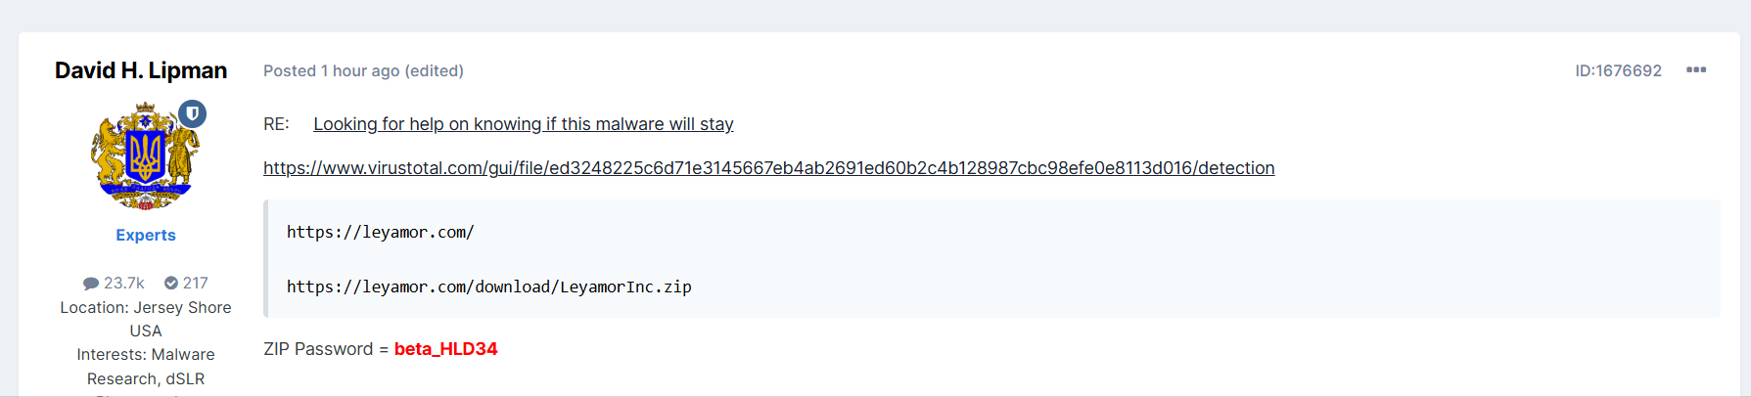
Task: Click the LeyamorInc.zip download URL text
Action: pos(488,287)
